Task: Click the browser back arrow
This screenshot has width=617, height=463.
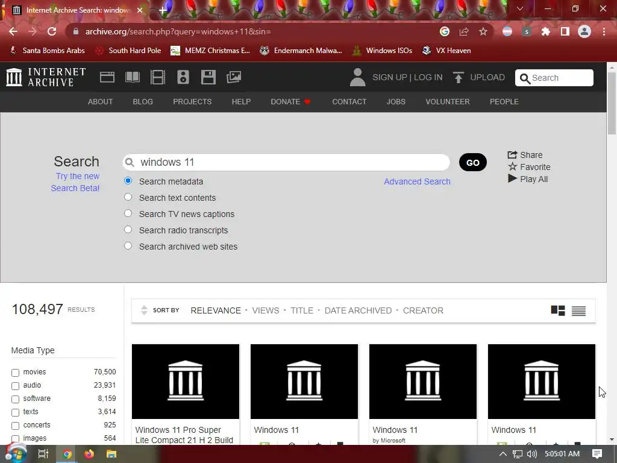Action: tap(13, 31)
